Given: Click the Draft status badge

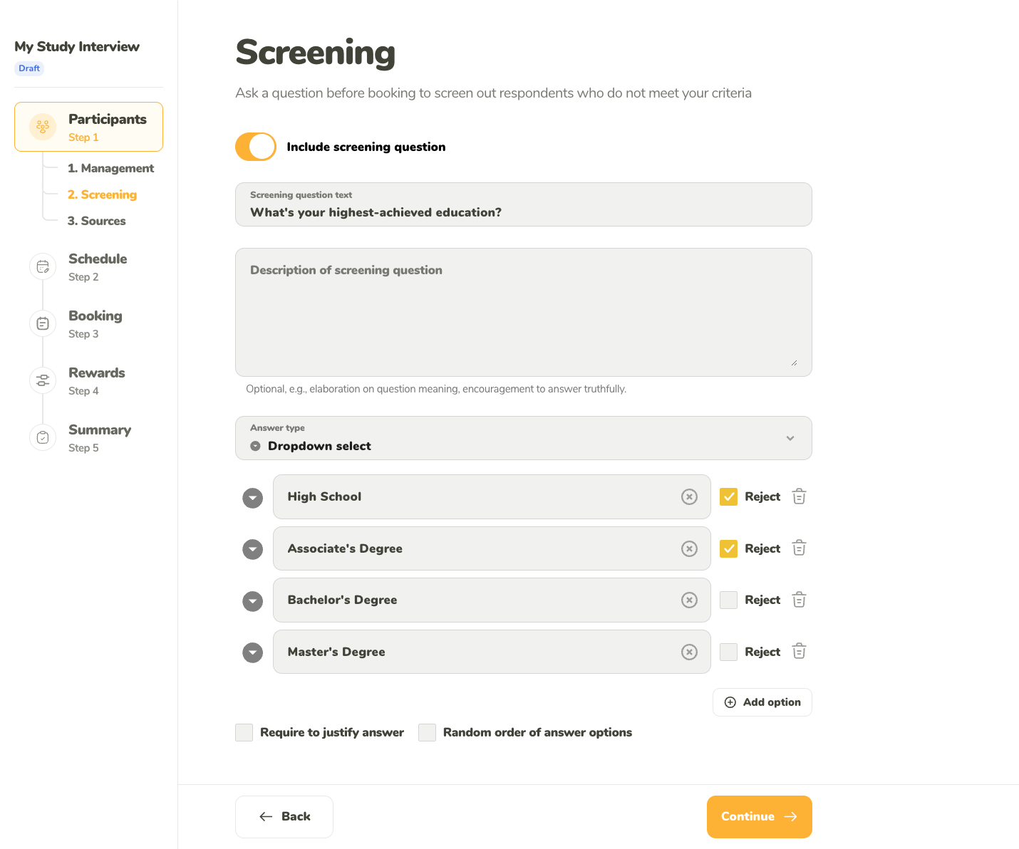Looking at the screenshot, I should coord(29,68).
